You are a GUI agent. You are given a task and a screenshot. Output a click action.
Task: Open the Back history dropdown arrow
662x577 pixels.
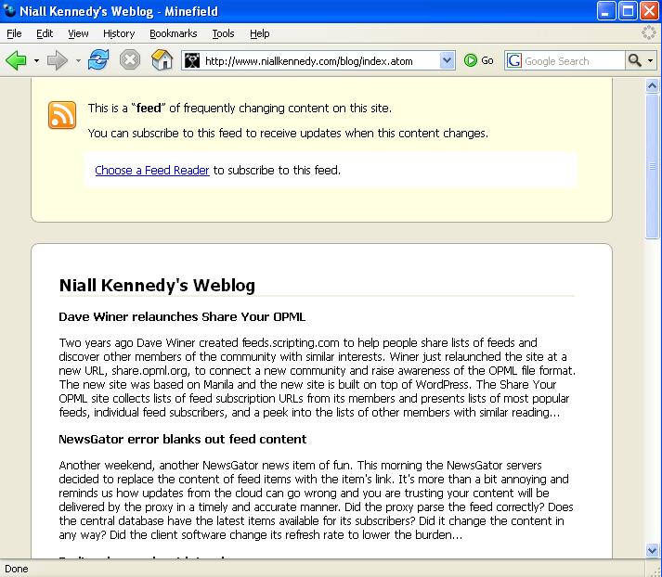click(37, 61)
